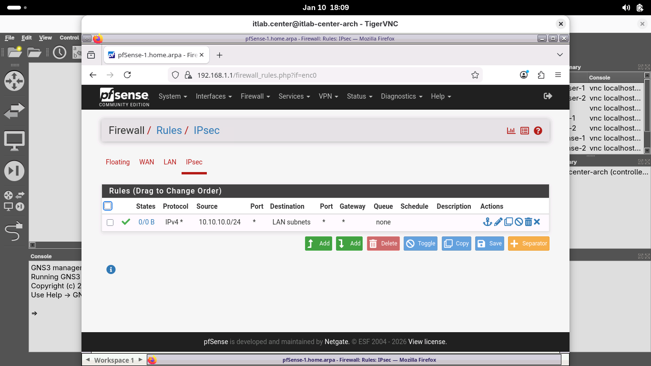
Task: Switch to the WAN rules tab
Action: (146, 162)
